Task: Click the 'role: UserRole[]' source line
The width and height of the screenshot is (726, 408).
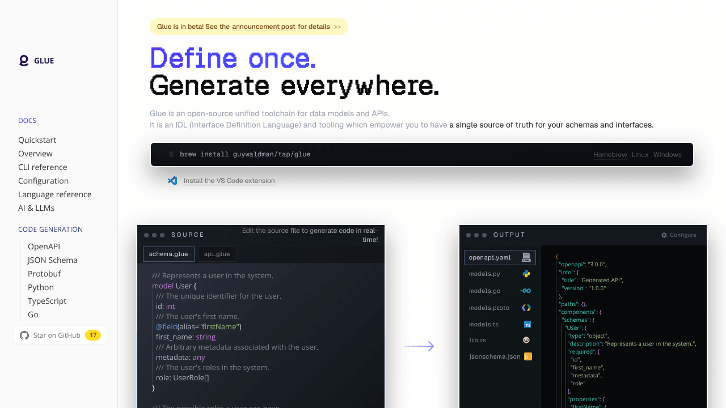Action: [183, 378]
